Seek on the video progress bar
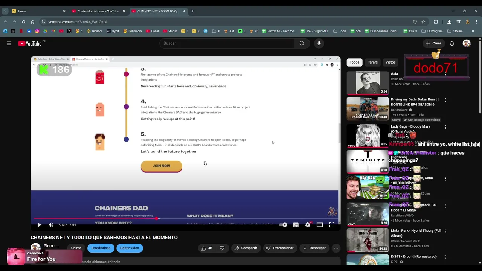This screenshot has height=271, width=482. click(185, 218)
